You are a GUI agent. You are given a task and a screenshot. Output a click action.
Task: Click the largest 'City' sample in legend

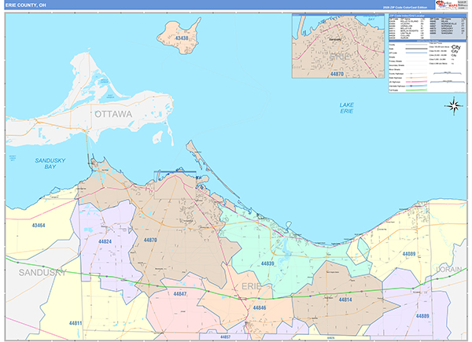tap(455, 47)
